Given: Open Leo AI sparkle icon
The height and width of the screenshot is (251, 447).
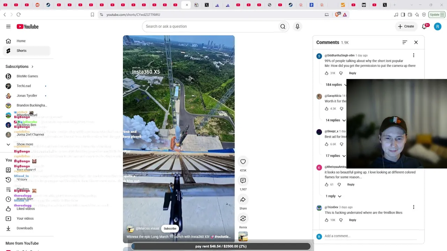Looking at the screenshot, I should [417, 15].
